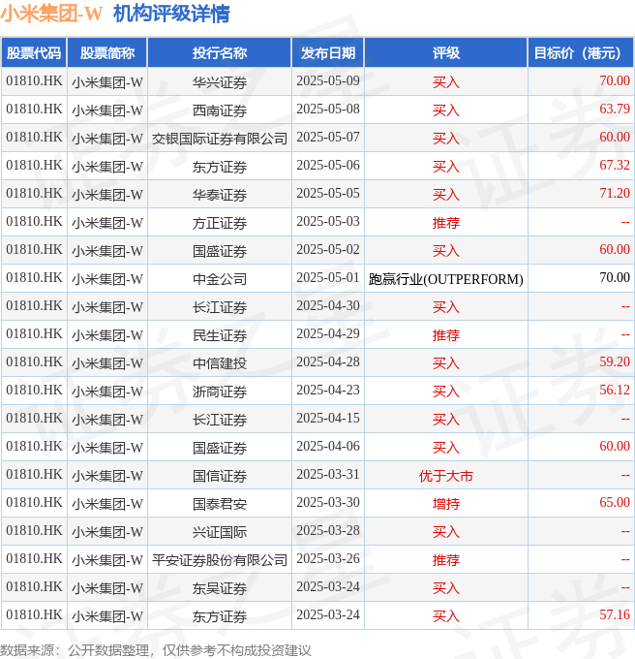Viewport: 635px width, 659px height.
Task: Click the 增持 rating cell
Action: [x=445, y=504]
